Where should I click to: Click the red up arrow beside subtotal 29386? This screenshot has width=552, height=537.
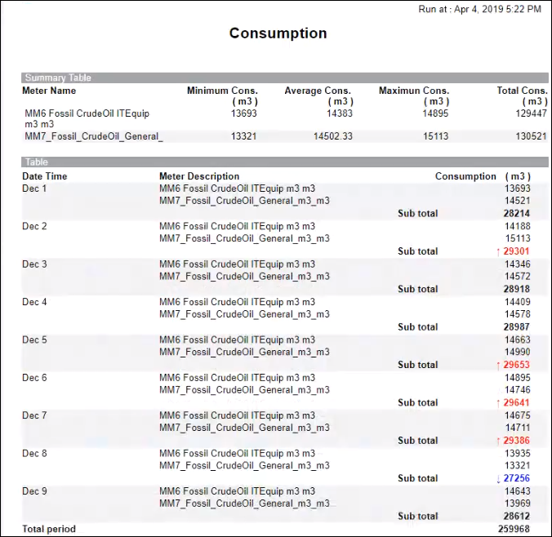click(x=498, y=441)
